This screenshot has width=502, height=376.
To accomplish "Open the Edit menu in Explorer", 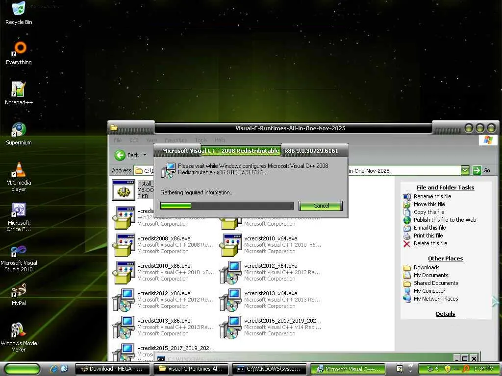I will pos(134,140).
